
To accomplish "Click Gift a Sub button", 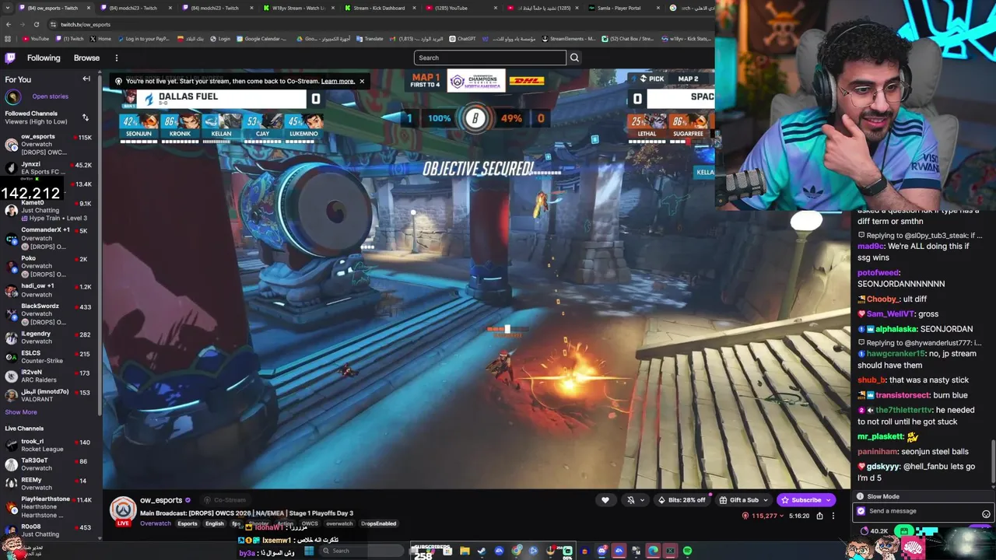I will pyautogui.click(x=738, y=500).
